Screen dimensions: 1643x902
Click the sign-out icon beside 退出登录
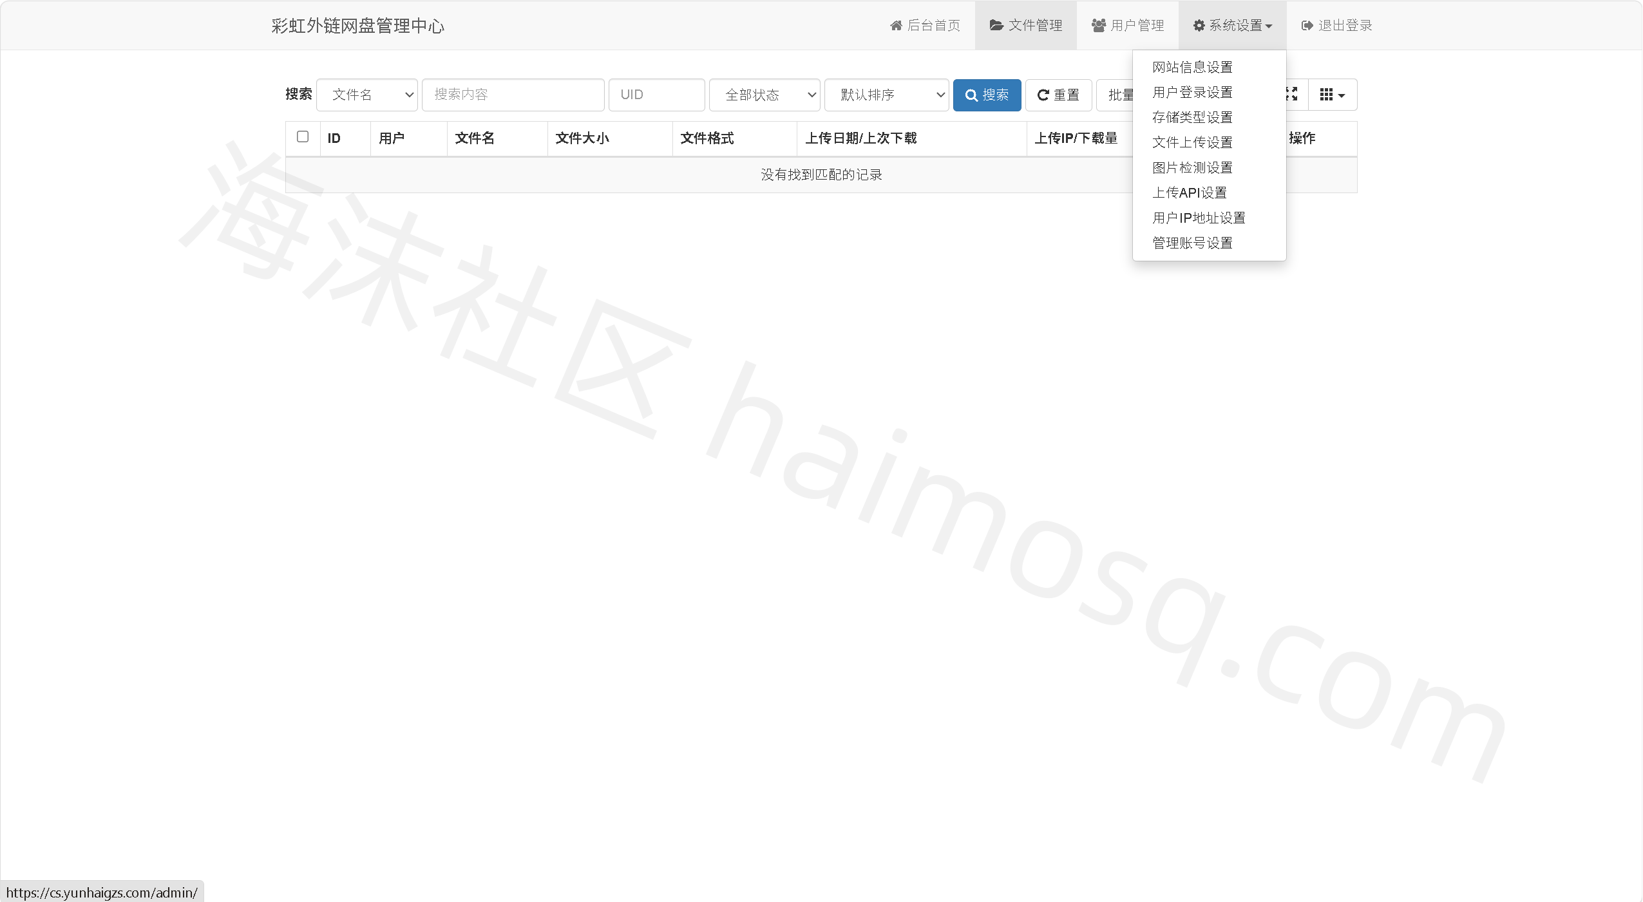(x=1307, y=26)
